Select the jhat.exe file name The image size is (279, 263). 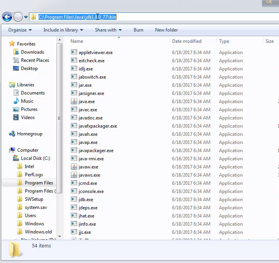pos(86,216)
